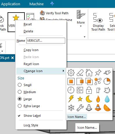The width and height of the screenshot is (115, 134).
Task: Select the single orange square icon
Action: point(71,81)
